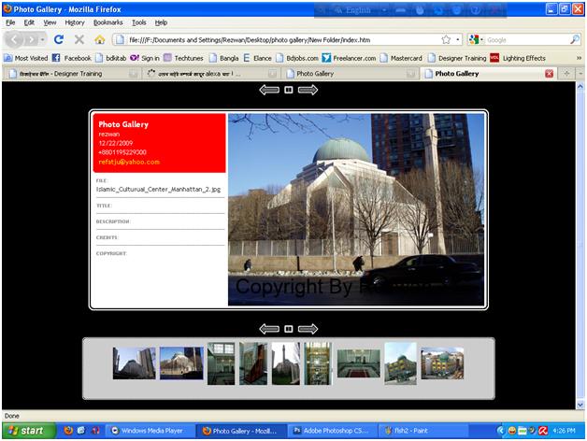Select first thumbnail of mosque with tower

[134, 363]
